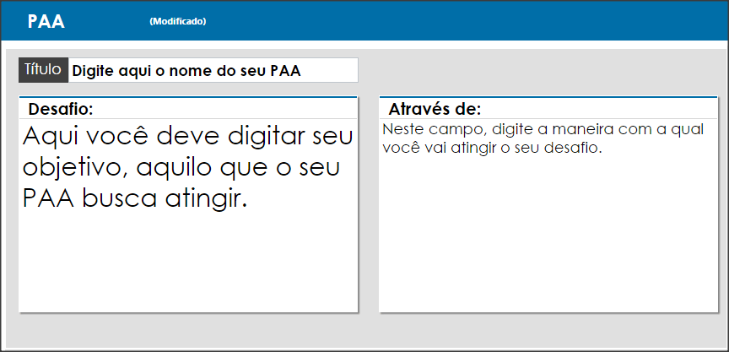Click the 'PAA' heading in blue header

(x=46, y=21)
